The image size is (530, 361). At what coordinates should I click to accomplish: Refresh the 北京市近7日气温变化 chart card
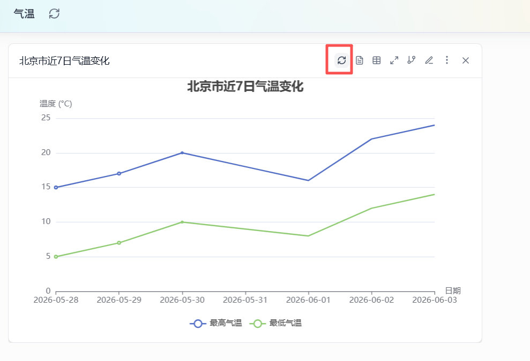click(x=341, y=60)
